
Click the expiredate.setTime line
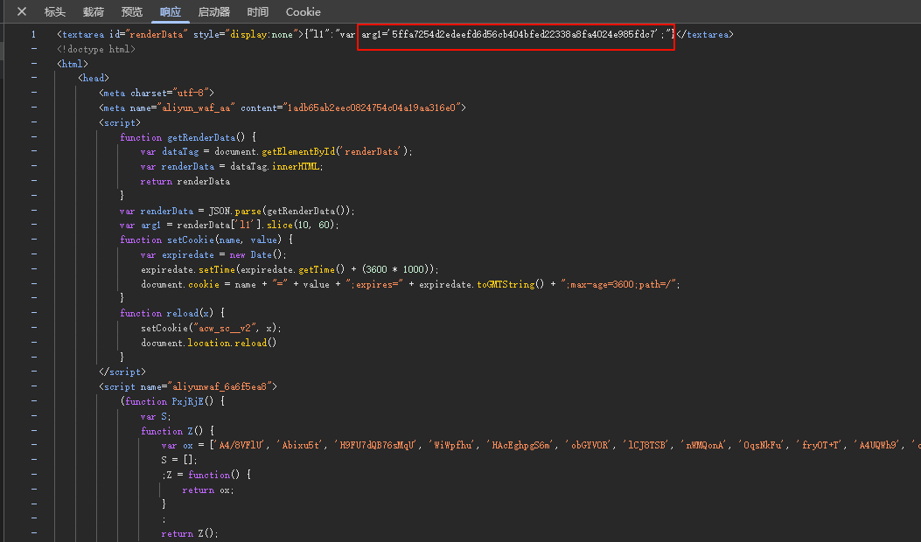tap(290, 269)
